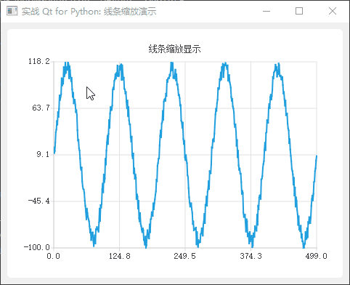Click the -45.4 y-axis tick label
This screenshot has height=285, width=350.
pyautogui.click(x=38, y=201)
